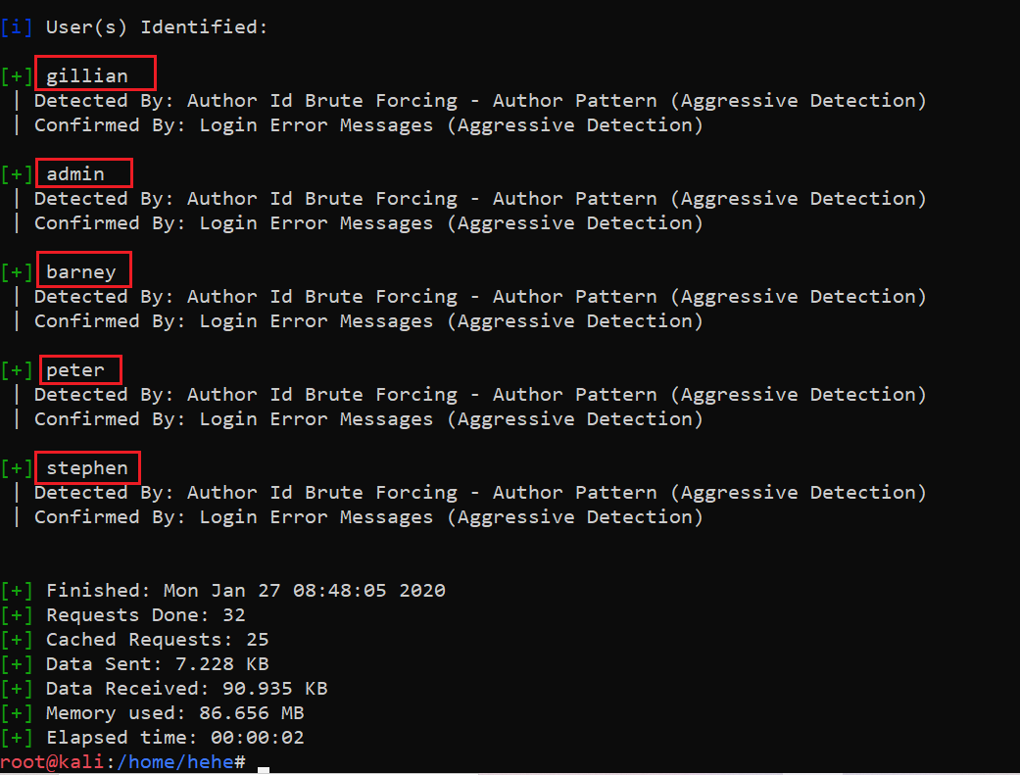Click the green [+] marker beside peter
Screen dimensions: 1020x775
[x=17, y=370]
